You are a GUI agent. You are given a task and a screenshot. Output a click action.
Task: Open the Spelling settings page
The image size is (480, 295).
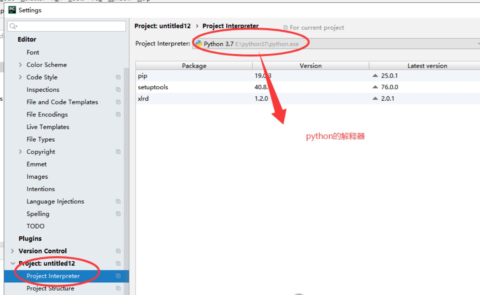[38, 214]
